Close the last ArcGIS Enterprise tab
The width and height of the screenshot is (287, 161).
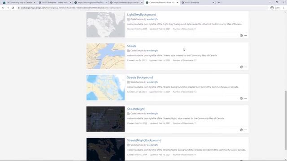click(213, 3)
